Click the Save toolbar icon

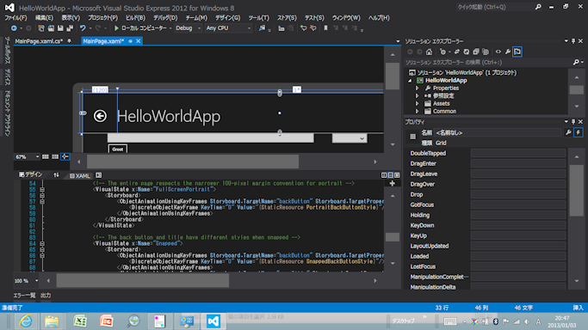click(x=60, y=28)
